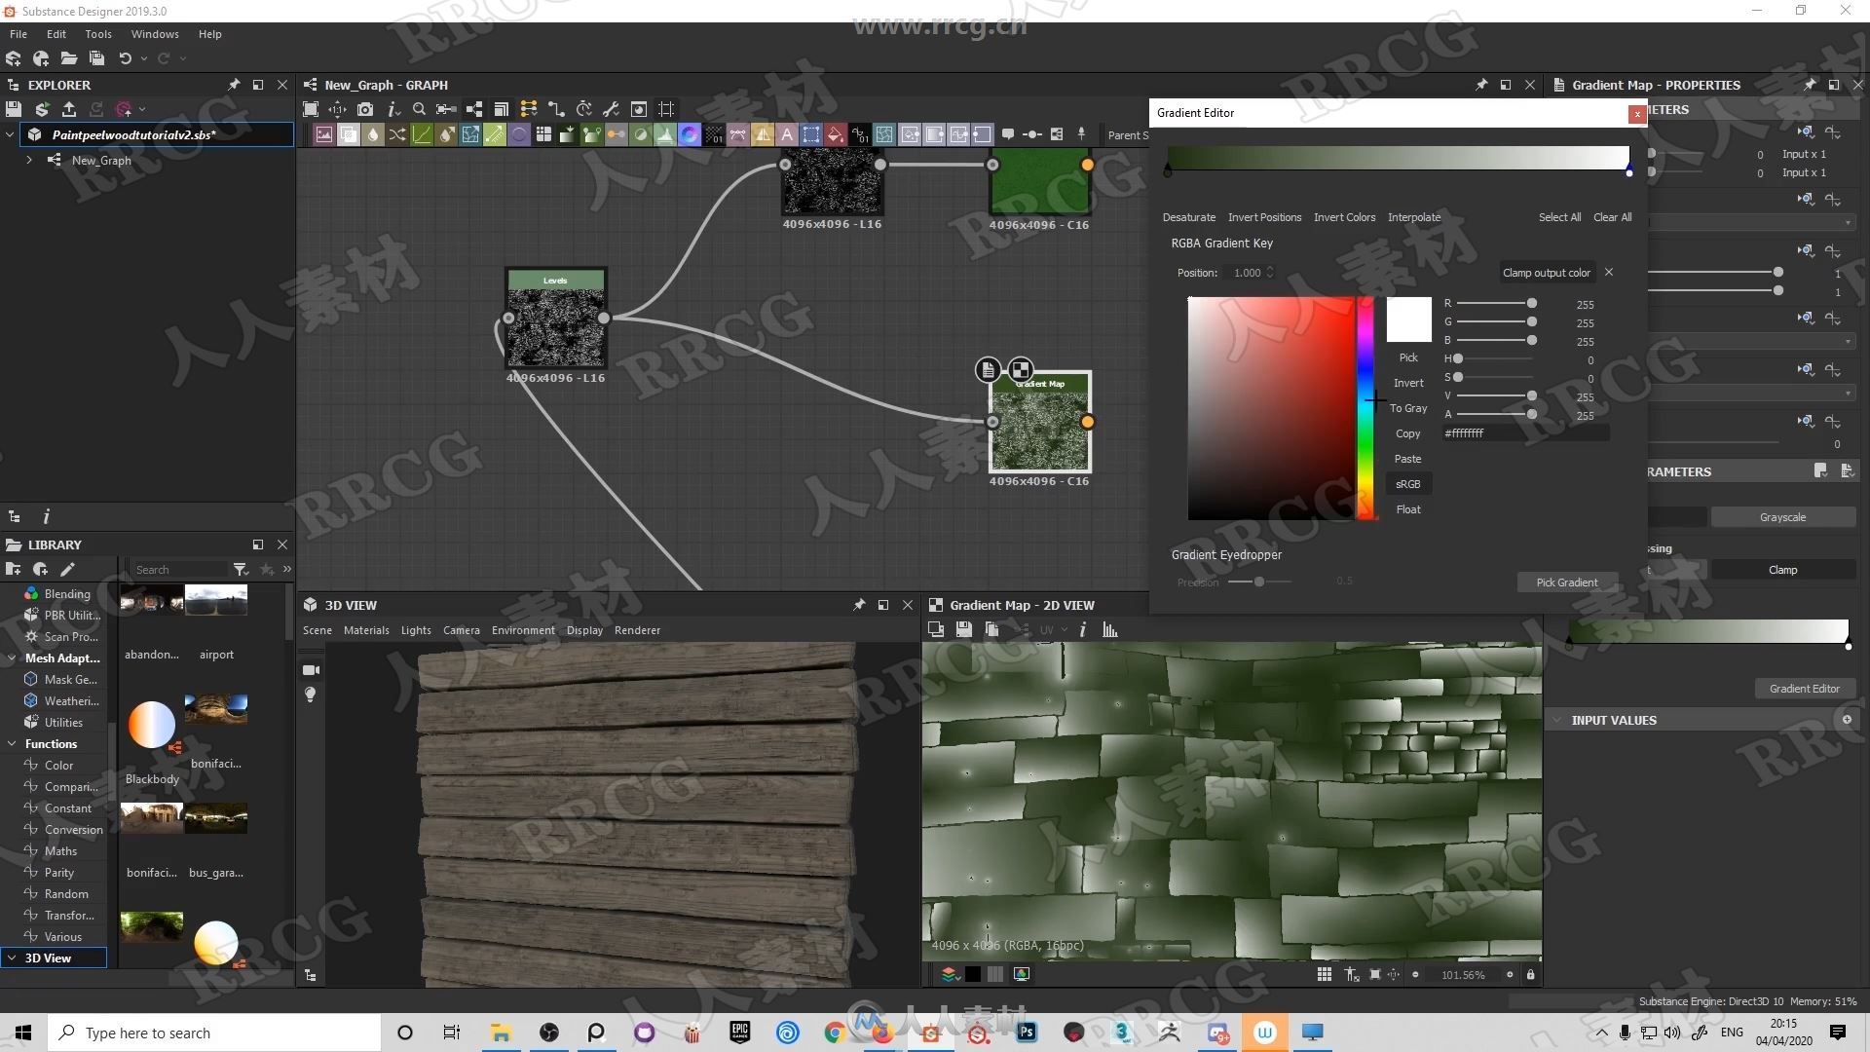
Task: Click the info icon in 2D View toolbar
Action: click(x=1082, y=630)
